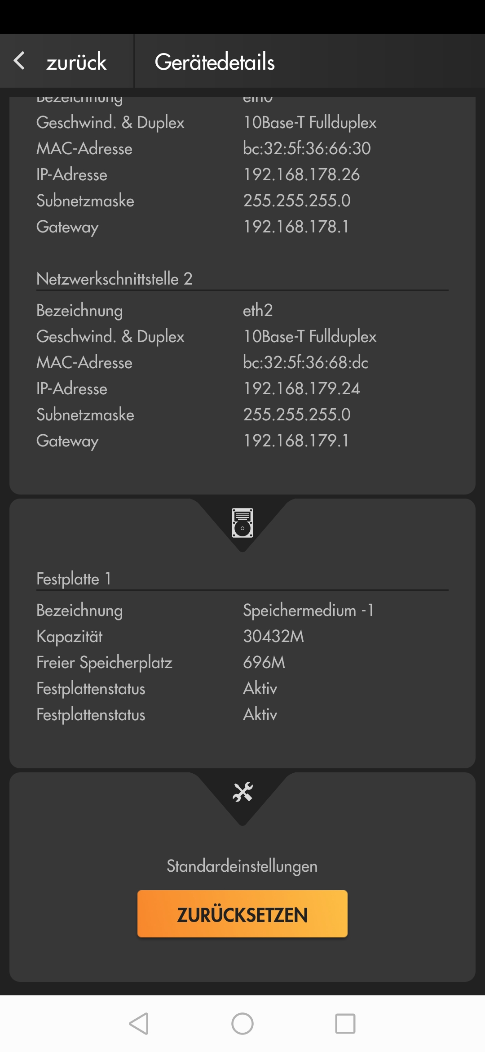Tap MAC address value bc:32:5f:36:68:dc
The height and width of the screenshot is (1052, 485).
(305, 362)
